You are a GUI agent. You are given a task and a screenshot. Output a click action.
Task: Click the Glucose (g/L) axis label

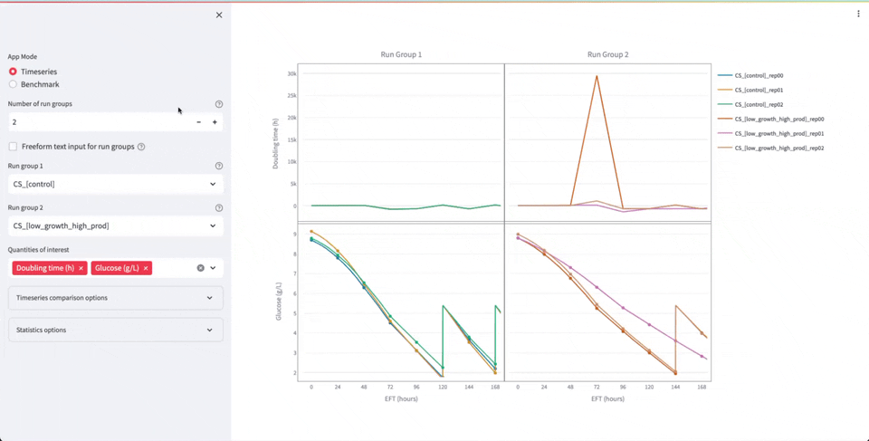click(279, 302)
